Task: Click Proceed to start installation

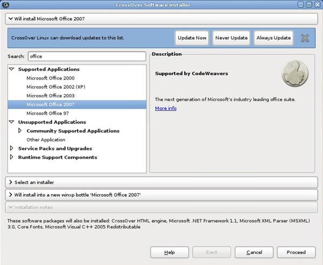Action: [x=296, y=252]
